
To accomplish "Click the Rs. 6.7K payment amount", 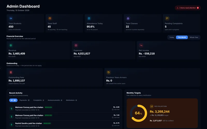I will (116, 123).
